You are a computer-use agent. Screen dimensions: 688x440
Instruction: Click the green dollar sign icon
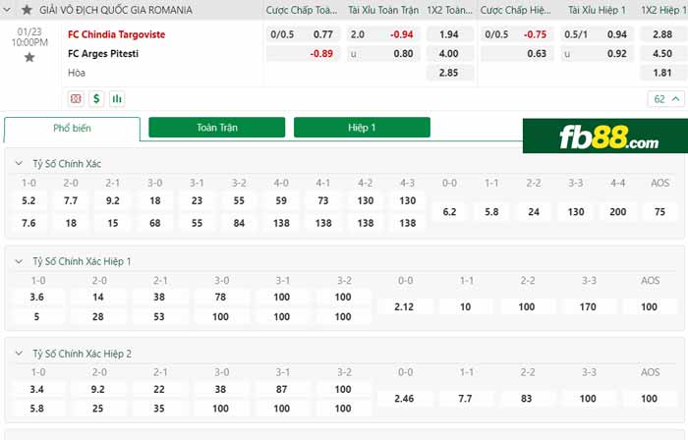96,98
